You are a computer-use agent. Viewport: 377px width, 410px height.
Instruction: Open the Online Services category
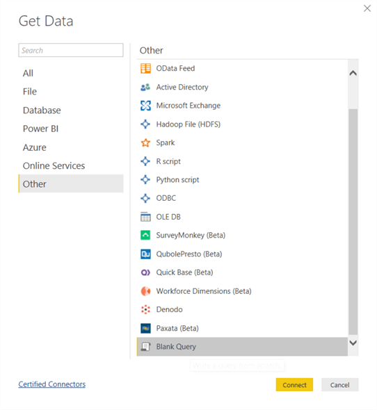point(71,166)
